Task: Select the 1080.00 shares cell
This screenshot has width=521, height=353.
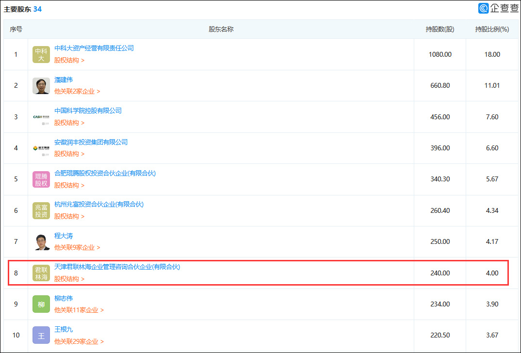Action: (x=440, y=54)
